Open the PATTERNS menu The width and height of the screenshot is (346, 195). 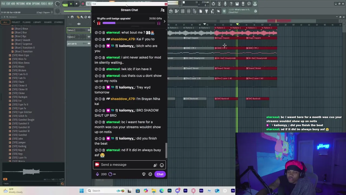21,4
